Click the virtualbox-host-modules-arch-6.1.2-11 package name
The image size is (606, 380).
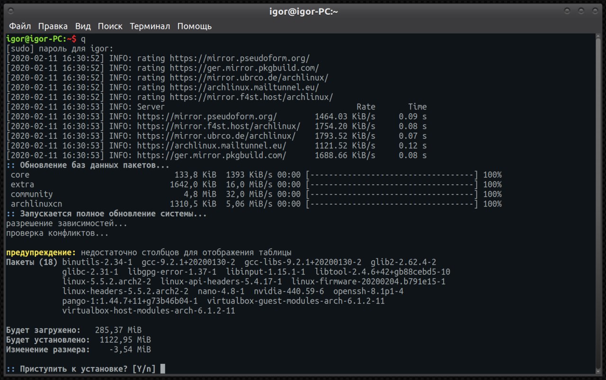pos(149,311)
